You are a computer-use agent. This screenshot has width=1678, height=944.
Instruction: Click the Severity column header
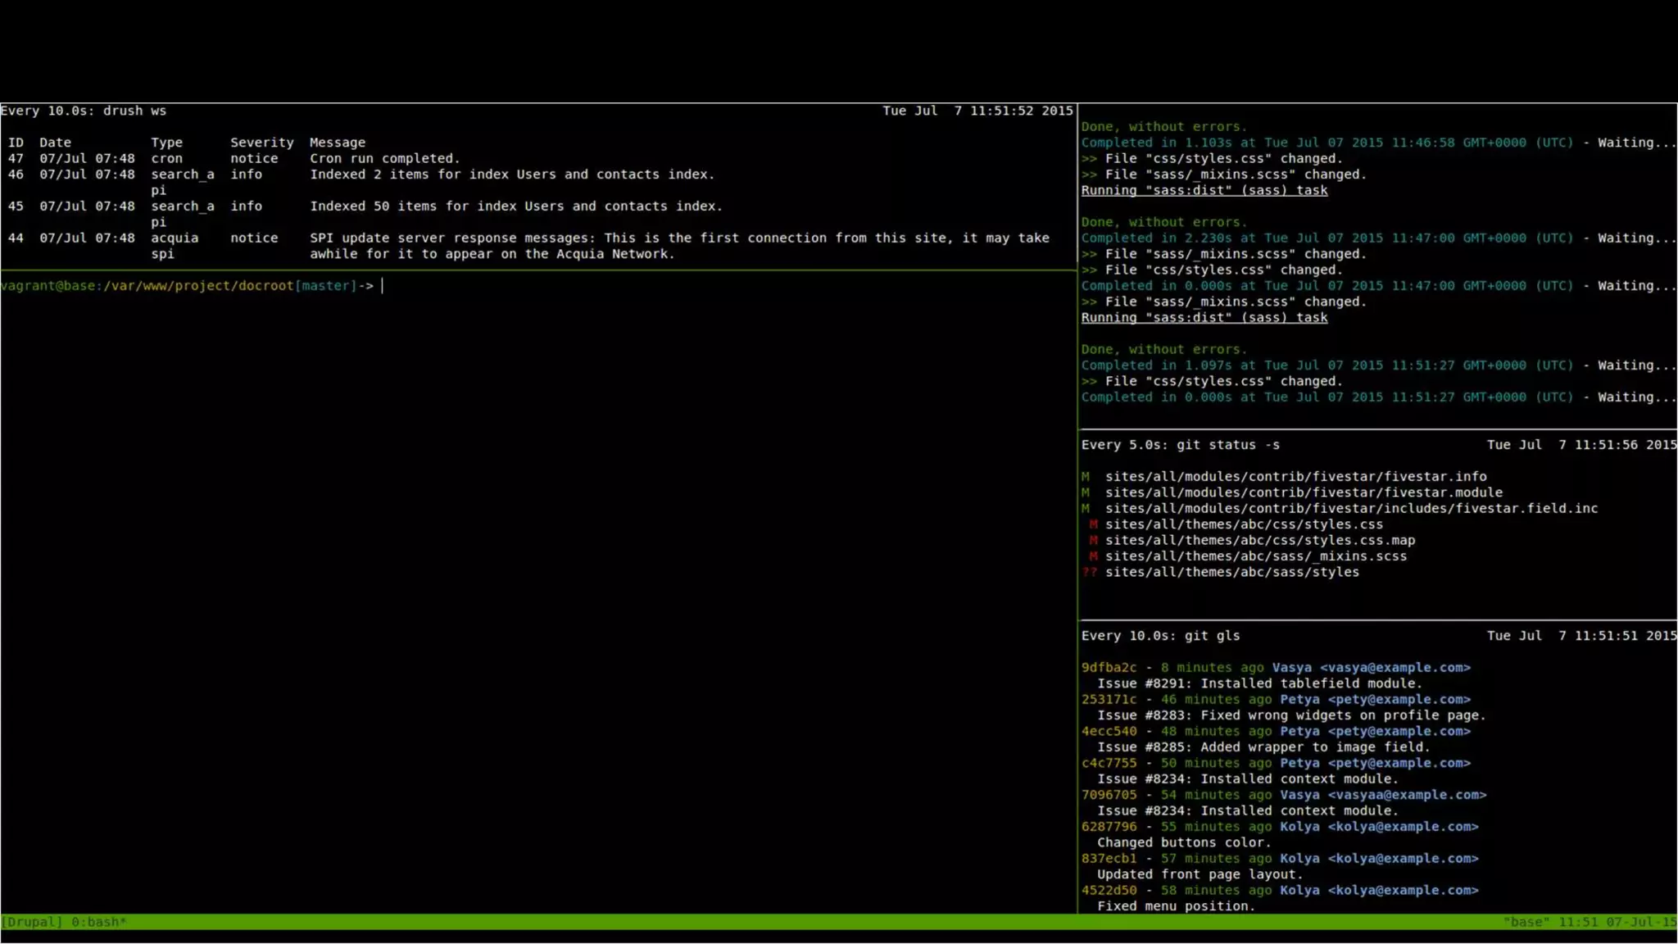pyautogui.click(x=261, y=143)
